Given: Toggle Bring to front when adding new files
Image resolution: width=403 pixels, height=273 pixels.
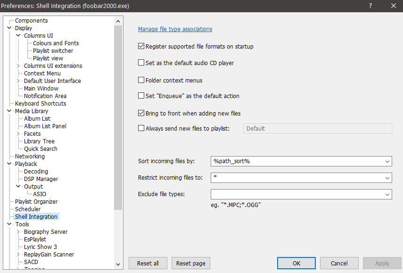Looking at the screenshot, I should [141, 114].
